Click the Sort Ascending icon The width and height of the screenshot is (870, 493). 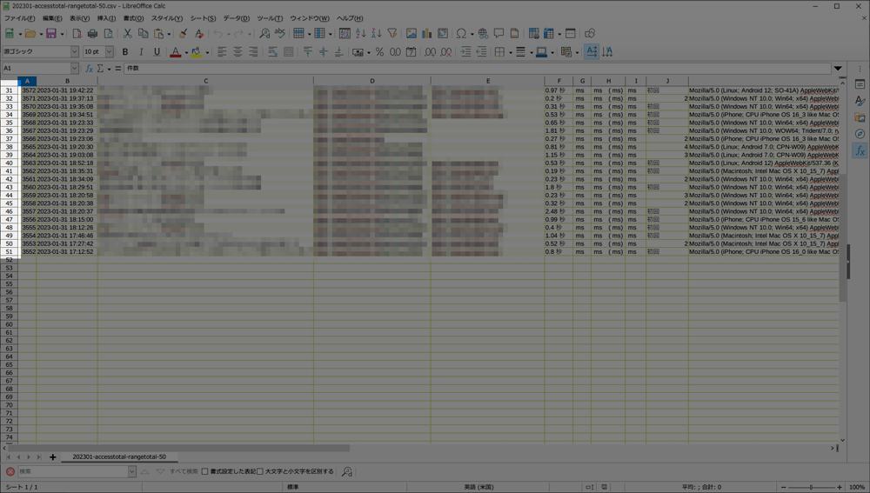(x=361, y=34)
